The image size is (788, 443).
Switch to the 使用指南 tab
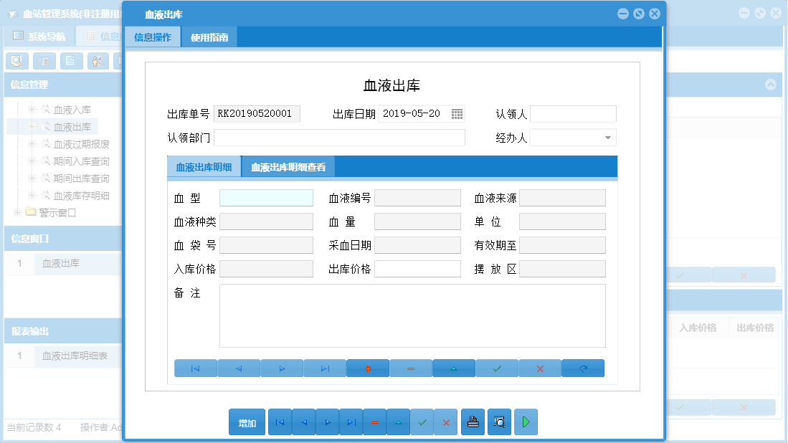pyautogui.click(x=211, y=37)
